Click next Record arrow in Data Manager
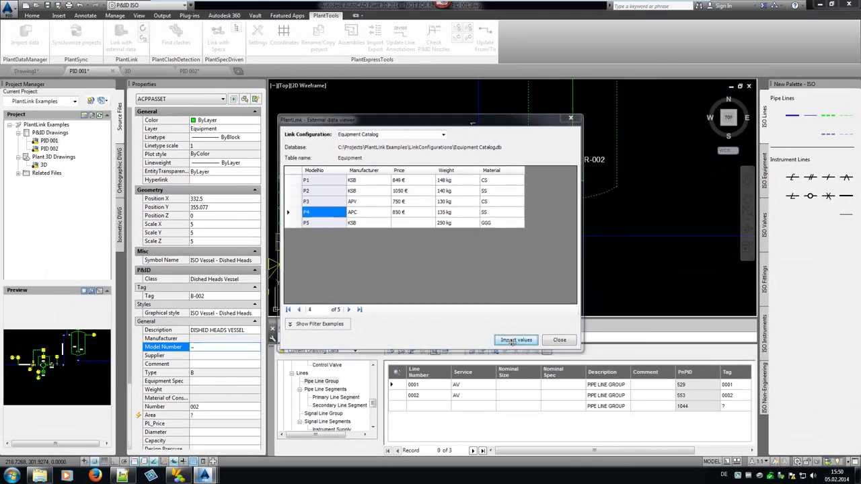This screenshot has width=861, height=484. (x=473, y=450)
